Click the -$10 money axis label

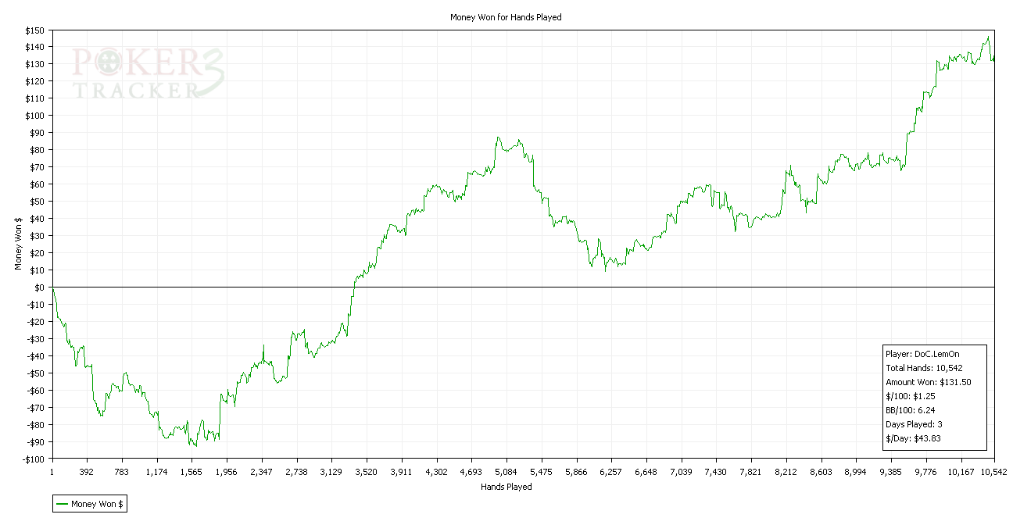[x=37, y=305]
